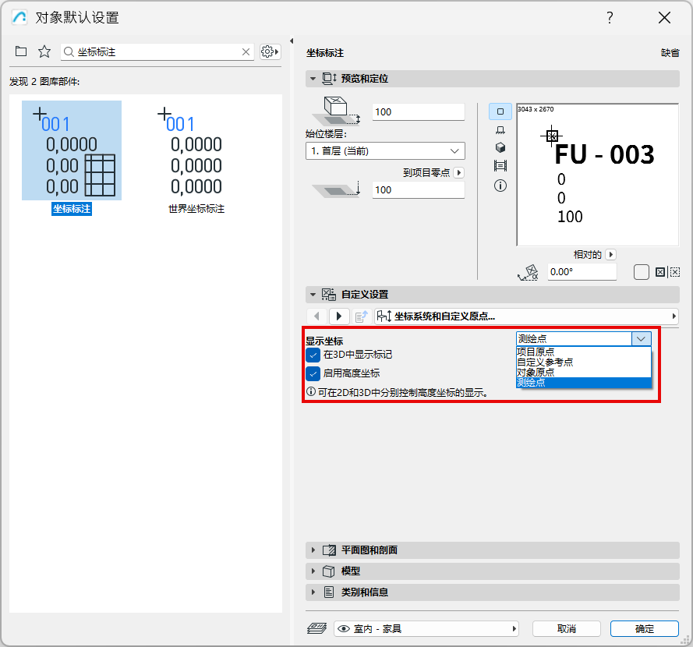Open the 坐标系统和自定义原点 page selector
Screen dimensions: 693x647
526,316
